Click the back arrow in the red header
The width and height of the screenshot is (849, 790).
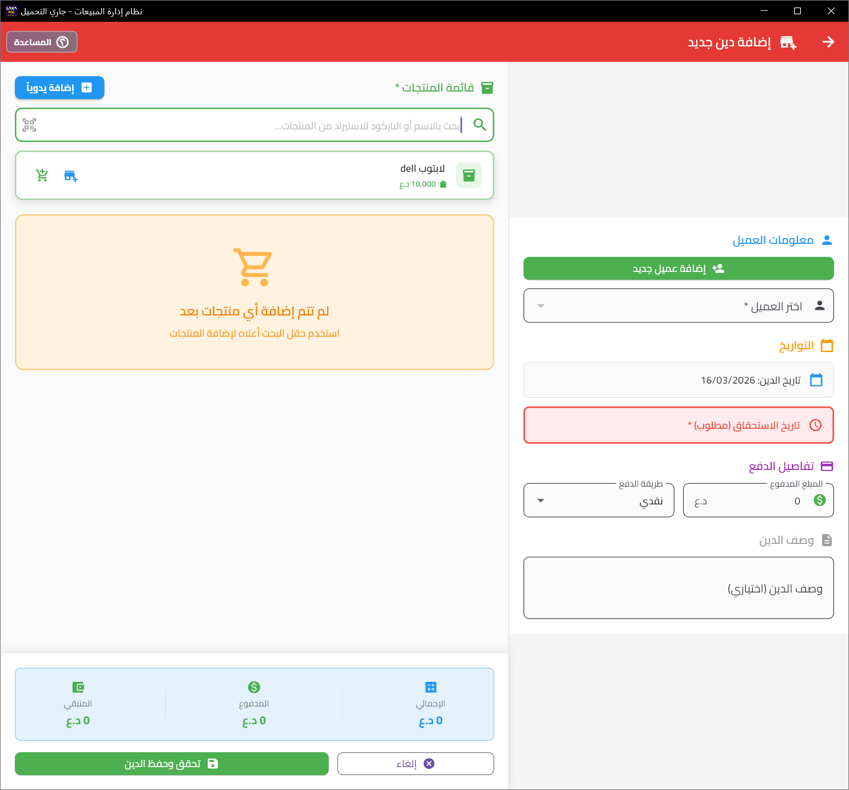pyautogui.click(x=828, y=42)
